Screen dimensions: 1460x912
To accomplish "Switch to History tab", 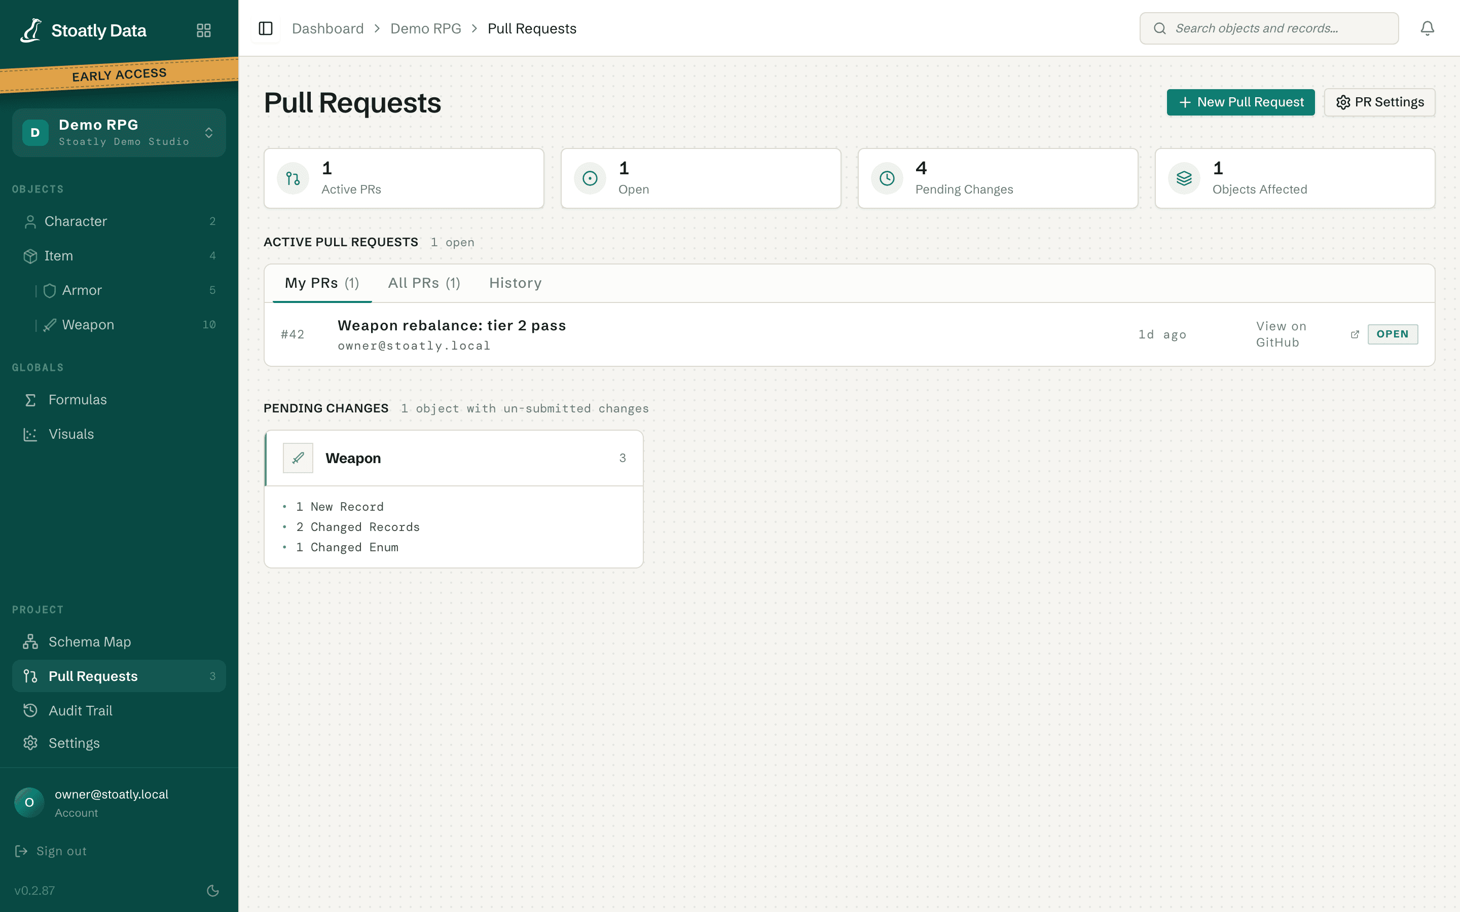I will pyautogui.click(x=515, y=283).
